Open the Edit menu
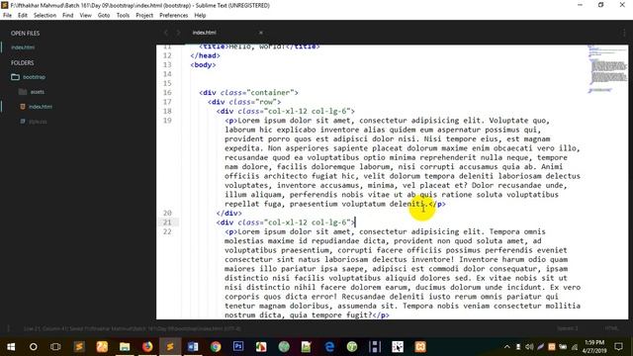The width and height of the screenshot is (633, 356). click(23, 16)
